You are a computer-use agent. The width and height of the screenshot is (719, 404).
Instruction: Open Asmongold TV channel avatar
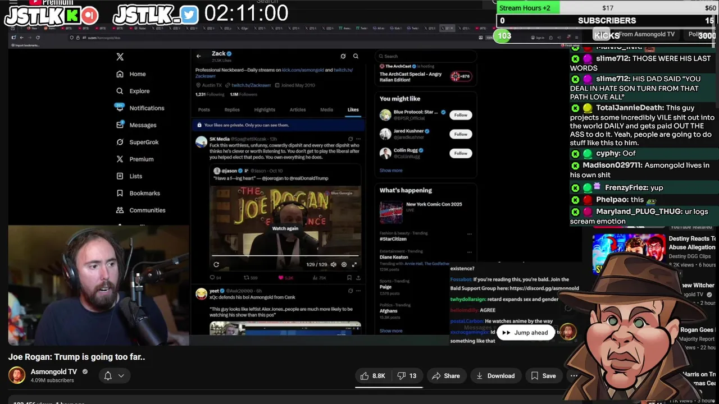(17, 375)
